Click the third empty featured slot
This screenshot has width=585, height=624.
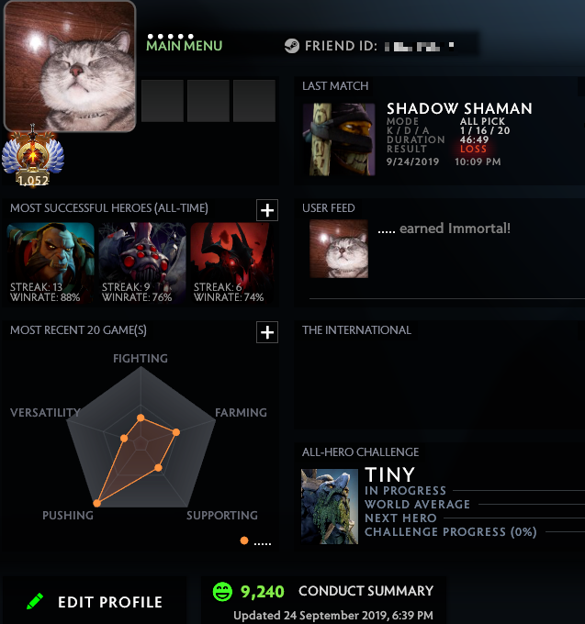pyautogui.click(x=254, y=101)
